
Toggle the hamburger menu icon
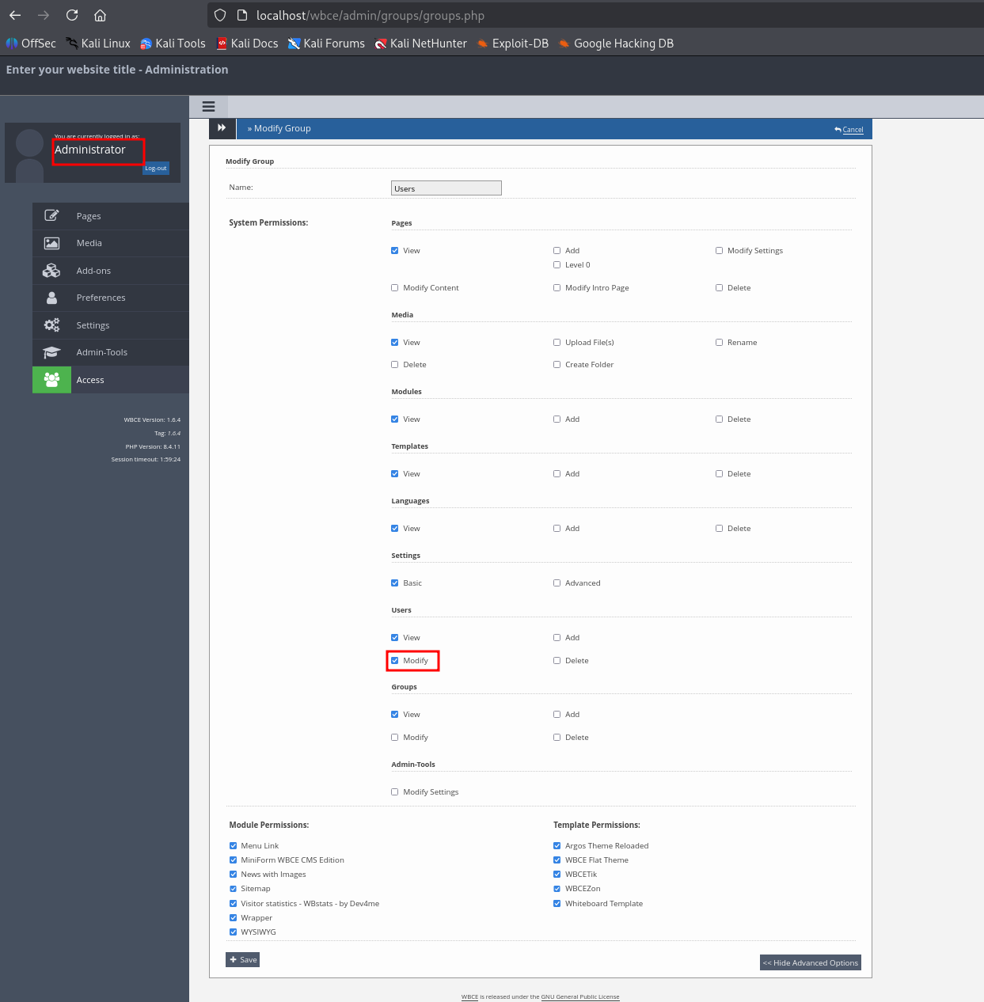[209, 106]
